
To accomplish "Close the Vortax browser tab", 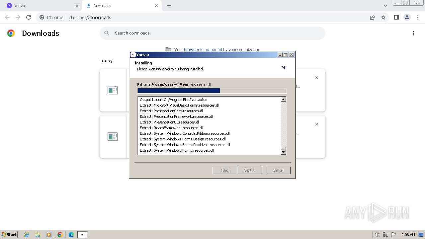I will tap(77, 6).
